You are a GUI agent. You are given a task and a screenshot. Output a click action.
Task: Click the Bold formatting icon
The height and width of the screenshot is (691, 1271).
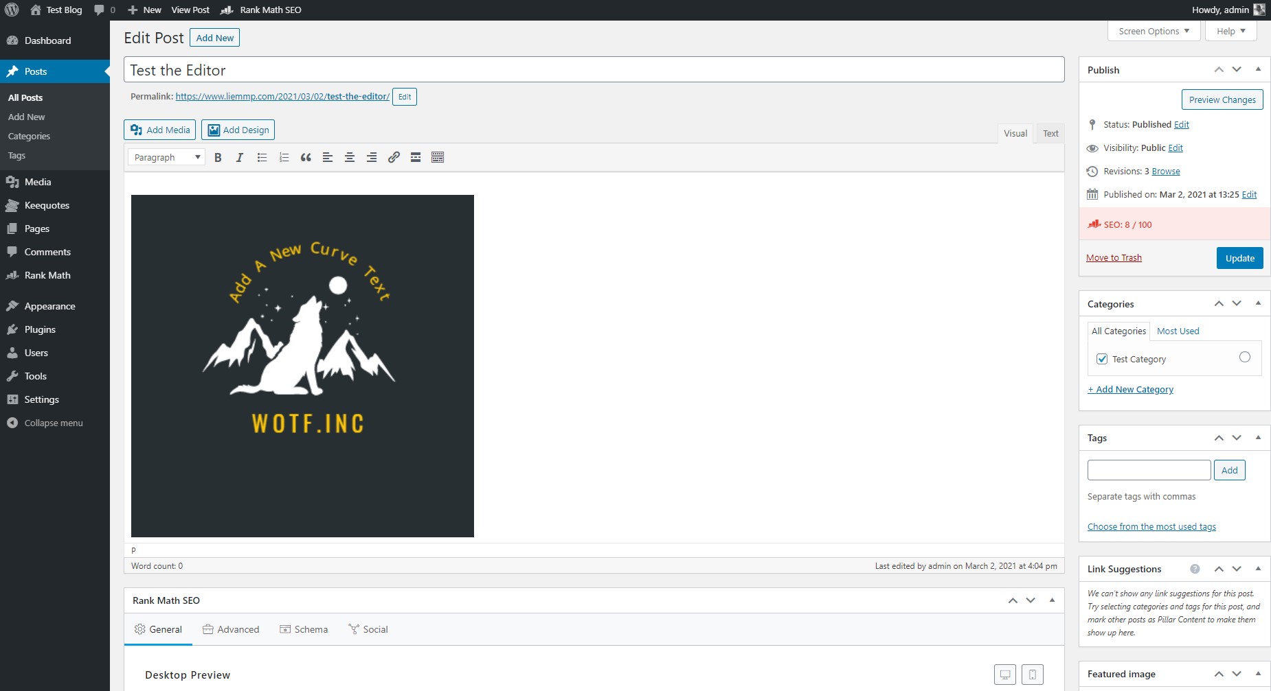click(x=218, y=157)
